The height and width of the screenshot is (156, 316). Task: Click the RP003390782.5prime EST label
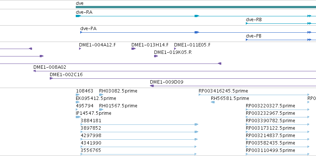tap(270, 121)
